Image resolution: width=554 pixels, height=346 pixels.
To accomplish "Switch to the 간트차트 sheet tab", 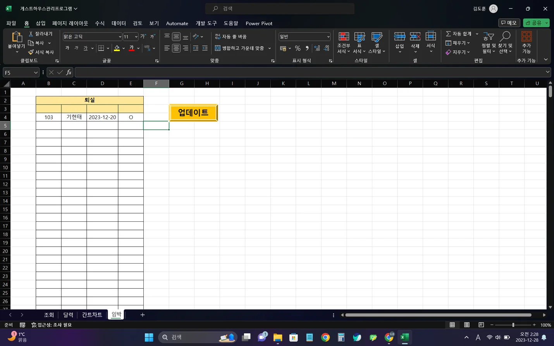I will coord(92,315).
